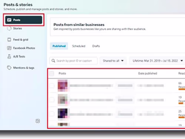Viewport: 185px width, 139px height.
Task: Focus the Search by post ID or caption field
Action: (x=74, y=61)
